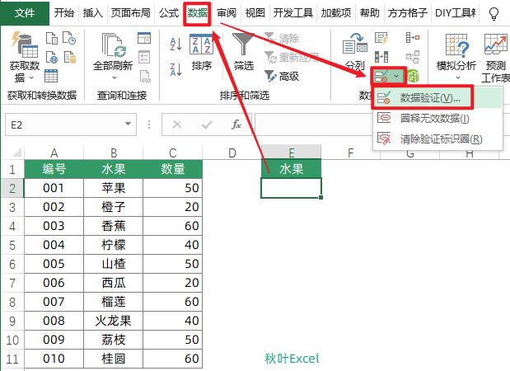Switch to the 帮助 (Help) tab
This screenshot has height=371, width=510.
370,13
